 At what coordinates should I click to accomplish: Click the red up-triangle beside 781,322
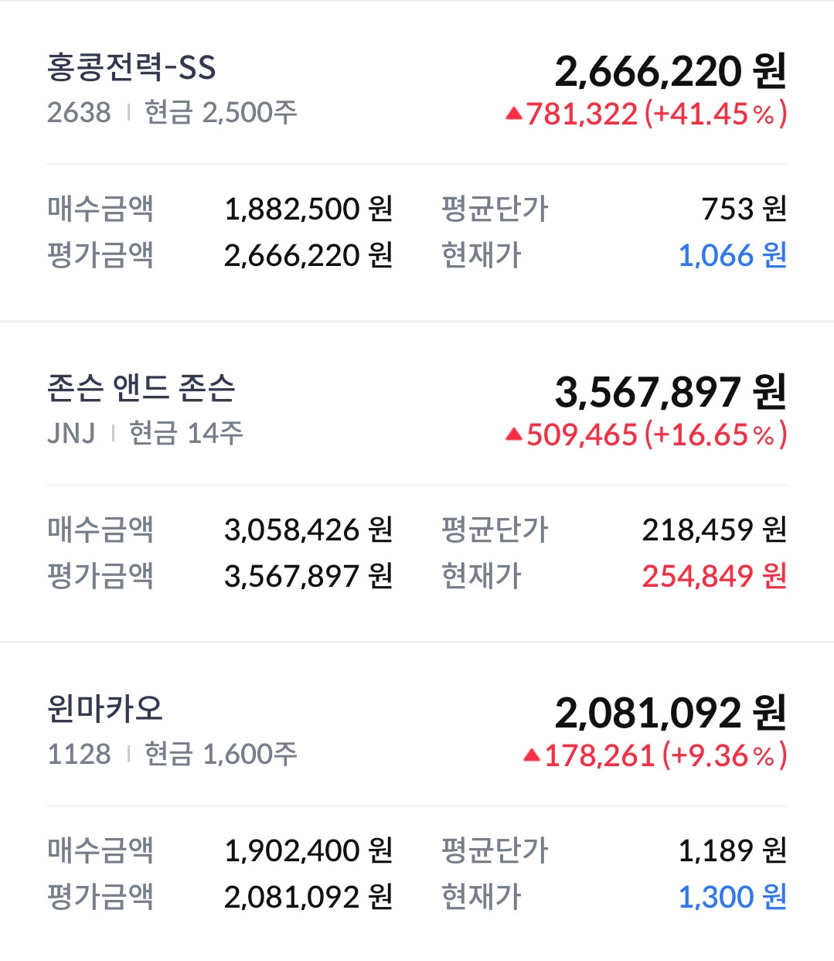[x=514, y=114]
